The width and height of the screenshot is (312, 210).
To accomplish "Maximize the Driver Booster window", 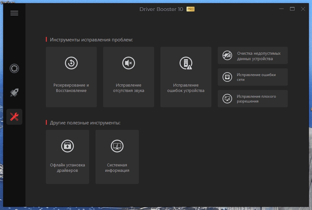I will [x=292, y=9].
